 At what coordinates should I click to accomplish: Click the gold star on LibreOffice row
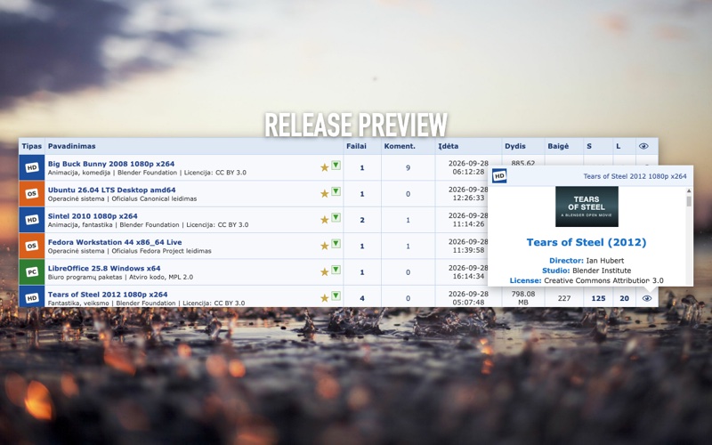coord(325,272)
